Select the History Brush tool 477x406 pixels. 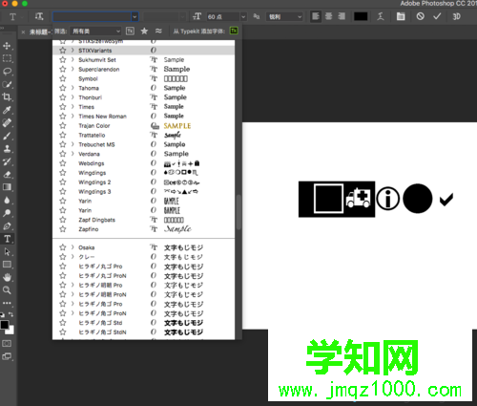(x=7, y=161)
